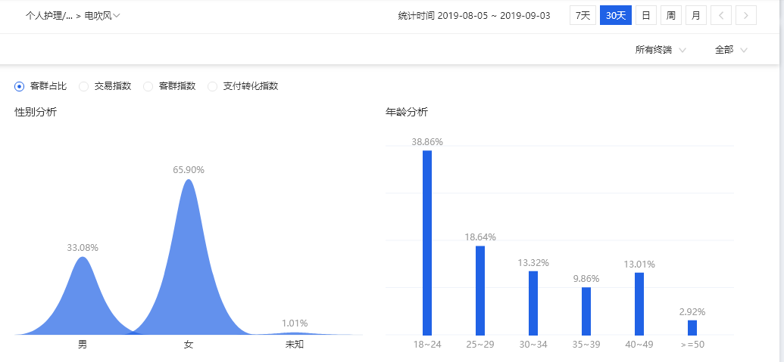Image resolution: width=784 pixels, height=362 pixels.
Task: Click the 1.01% value label
Action: (x=295, y=323)
